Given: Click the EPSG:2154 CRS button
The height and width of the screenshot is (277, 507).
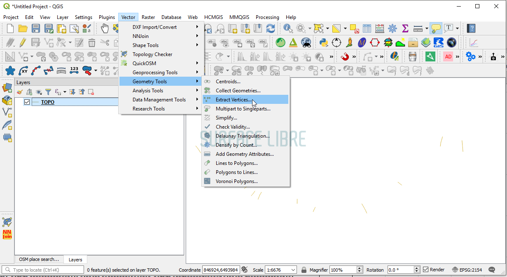Looking at the screenshot, I should click(467, 270).
